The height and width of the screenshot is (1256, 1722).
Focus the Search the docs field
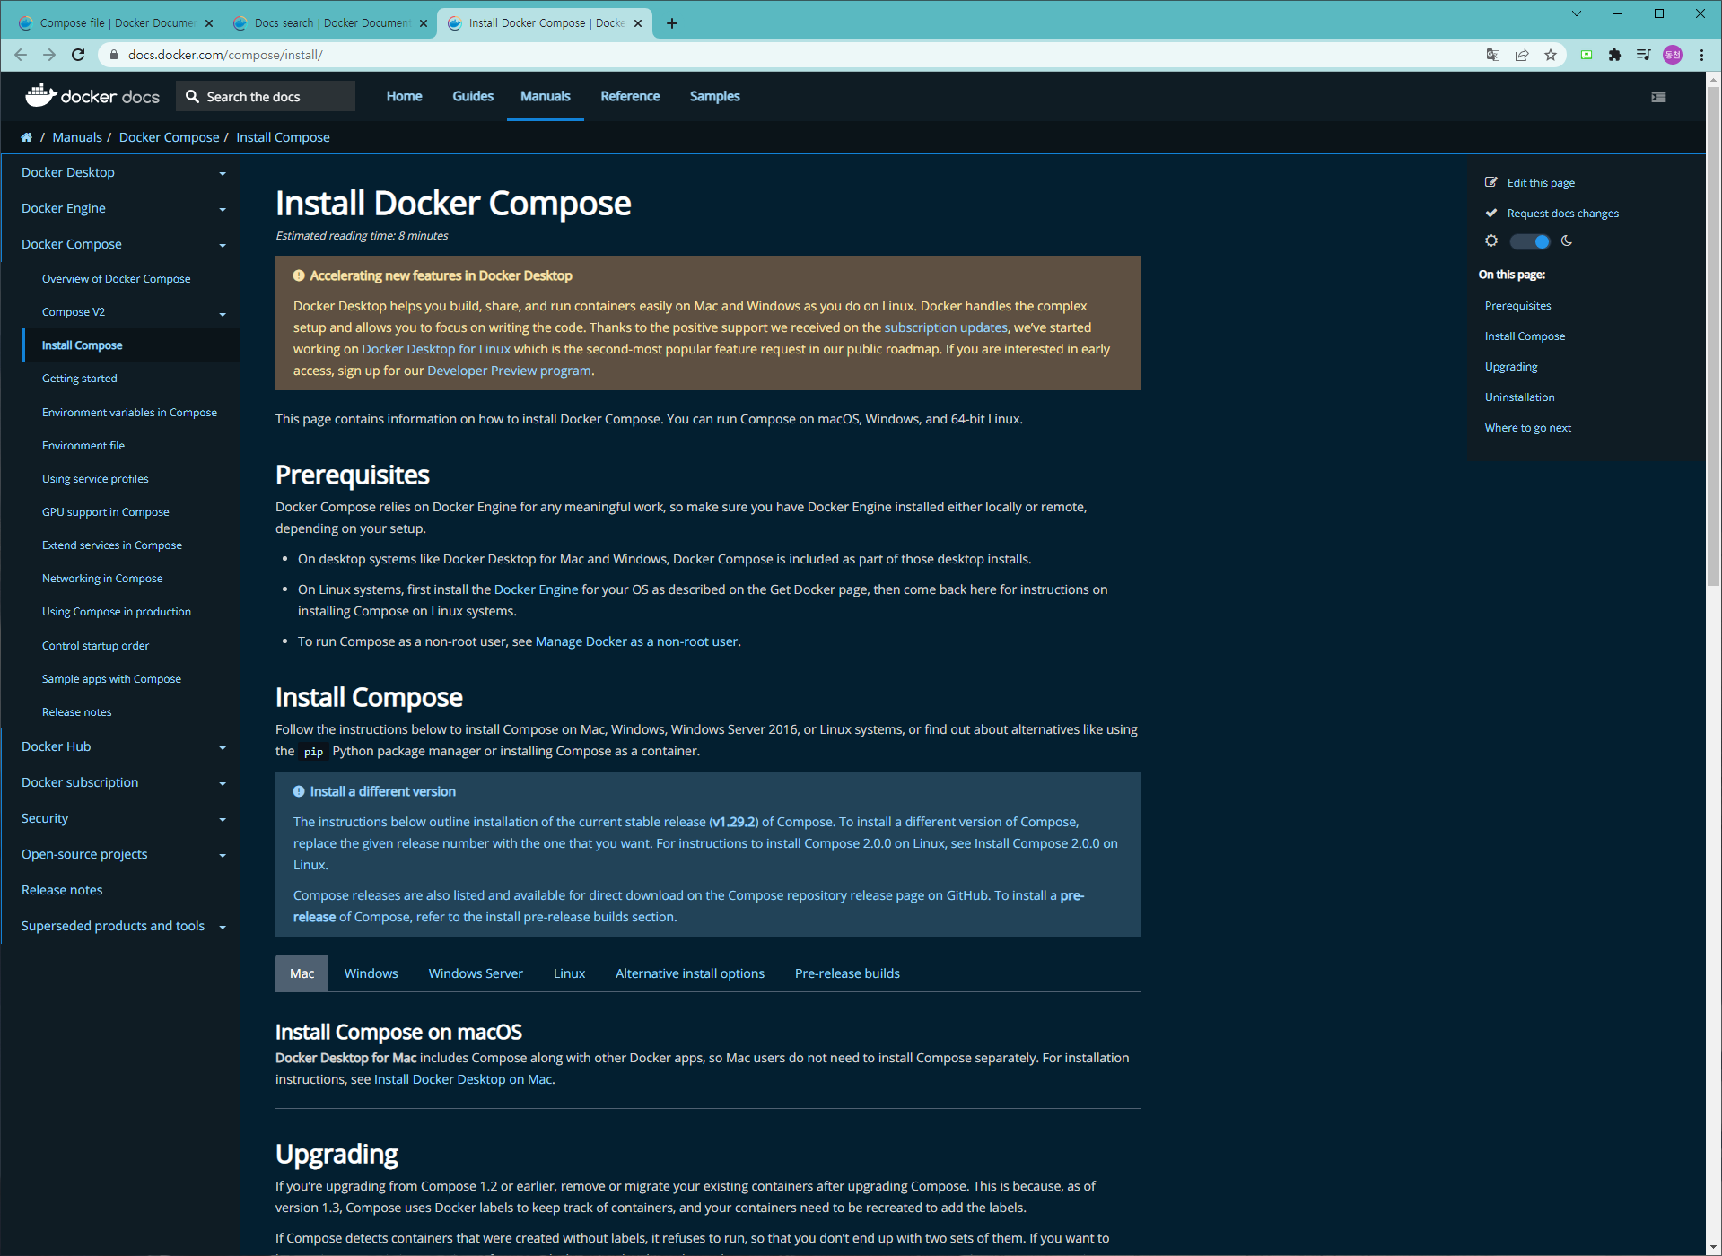coord(266,96)
